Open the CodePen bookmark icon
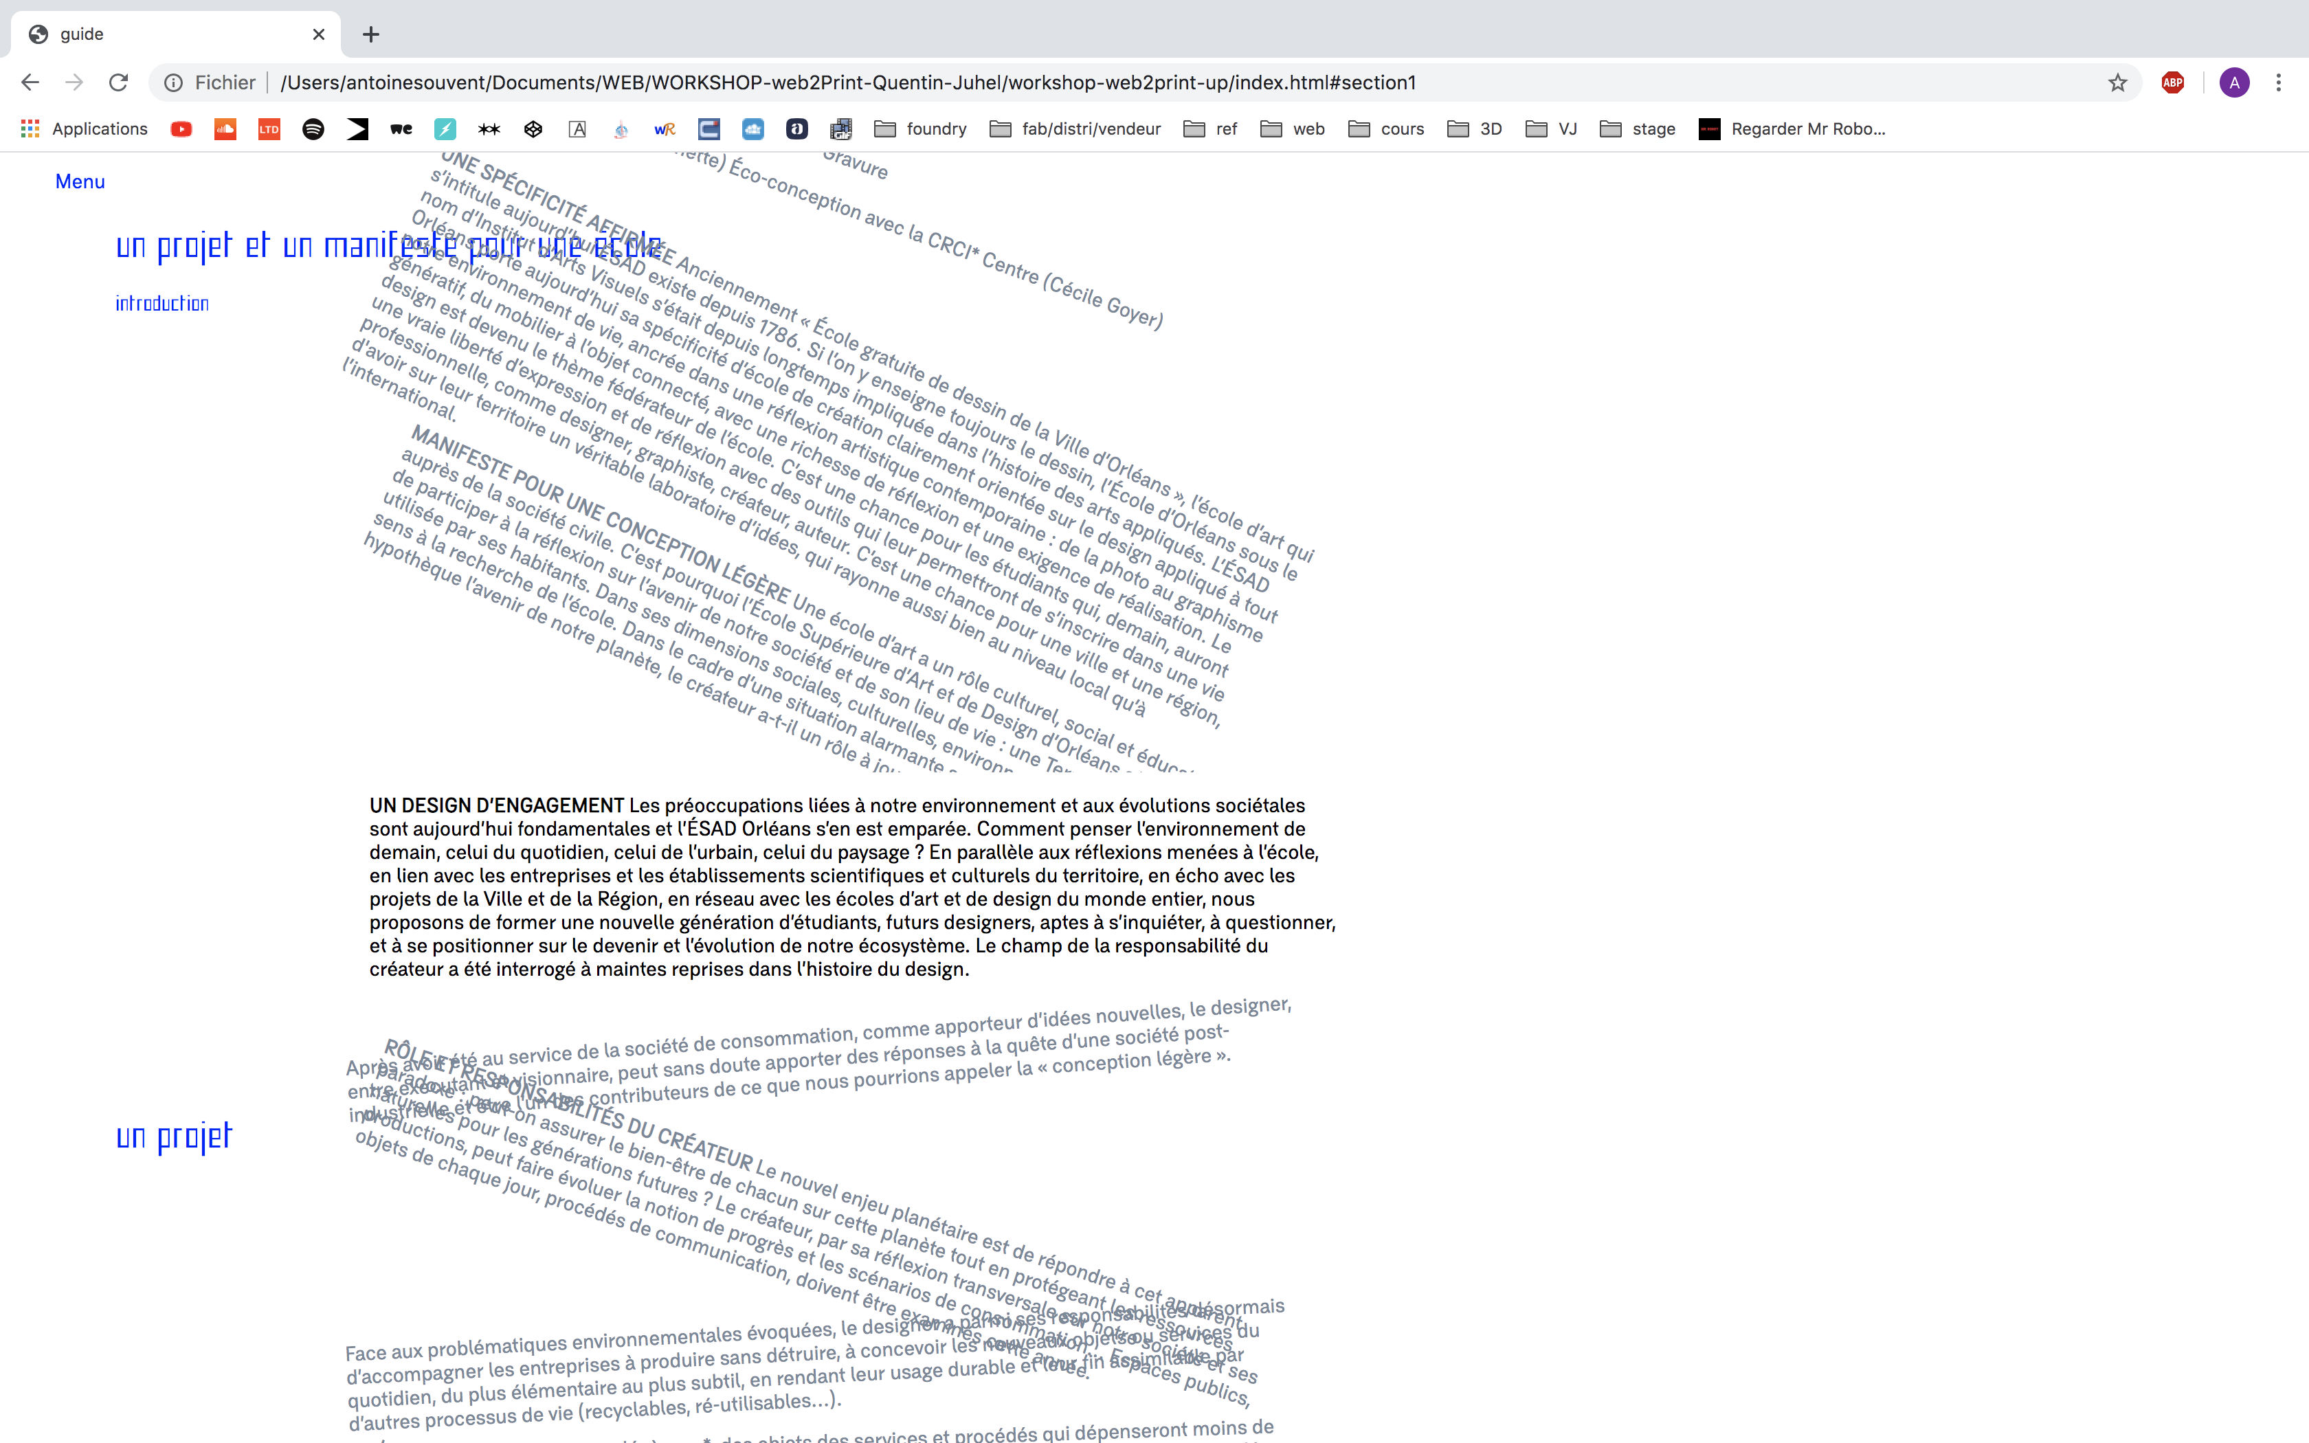 (x=533, y=129)
